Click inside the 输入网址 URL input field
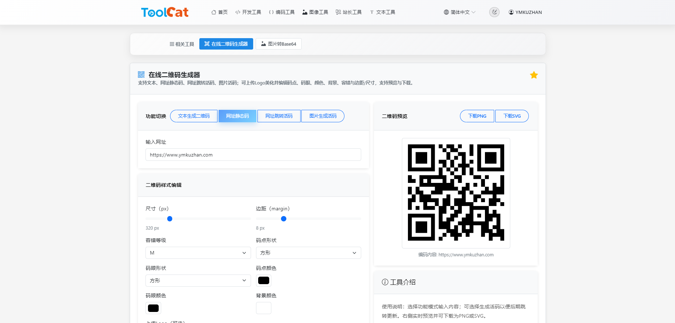 point(253,154)
